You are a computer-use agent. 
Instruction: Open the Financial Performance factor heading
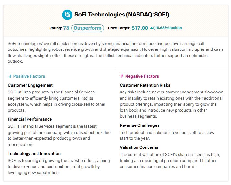click(x=30, y=119)
